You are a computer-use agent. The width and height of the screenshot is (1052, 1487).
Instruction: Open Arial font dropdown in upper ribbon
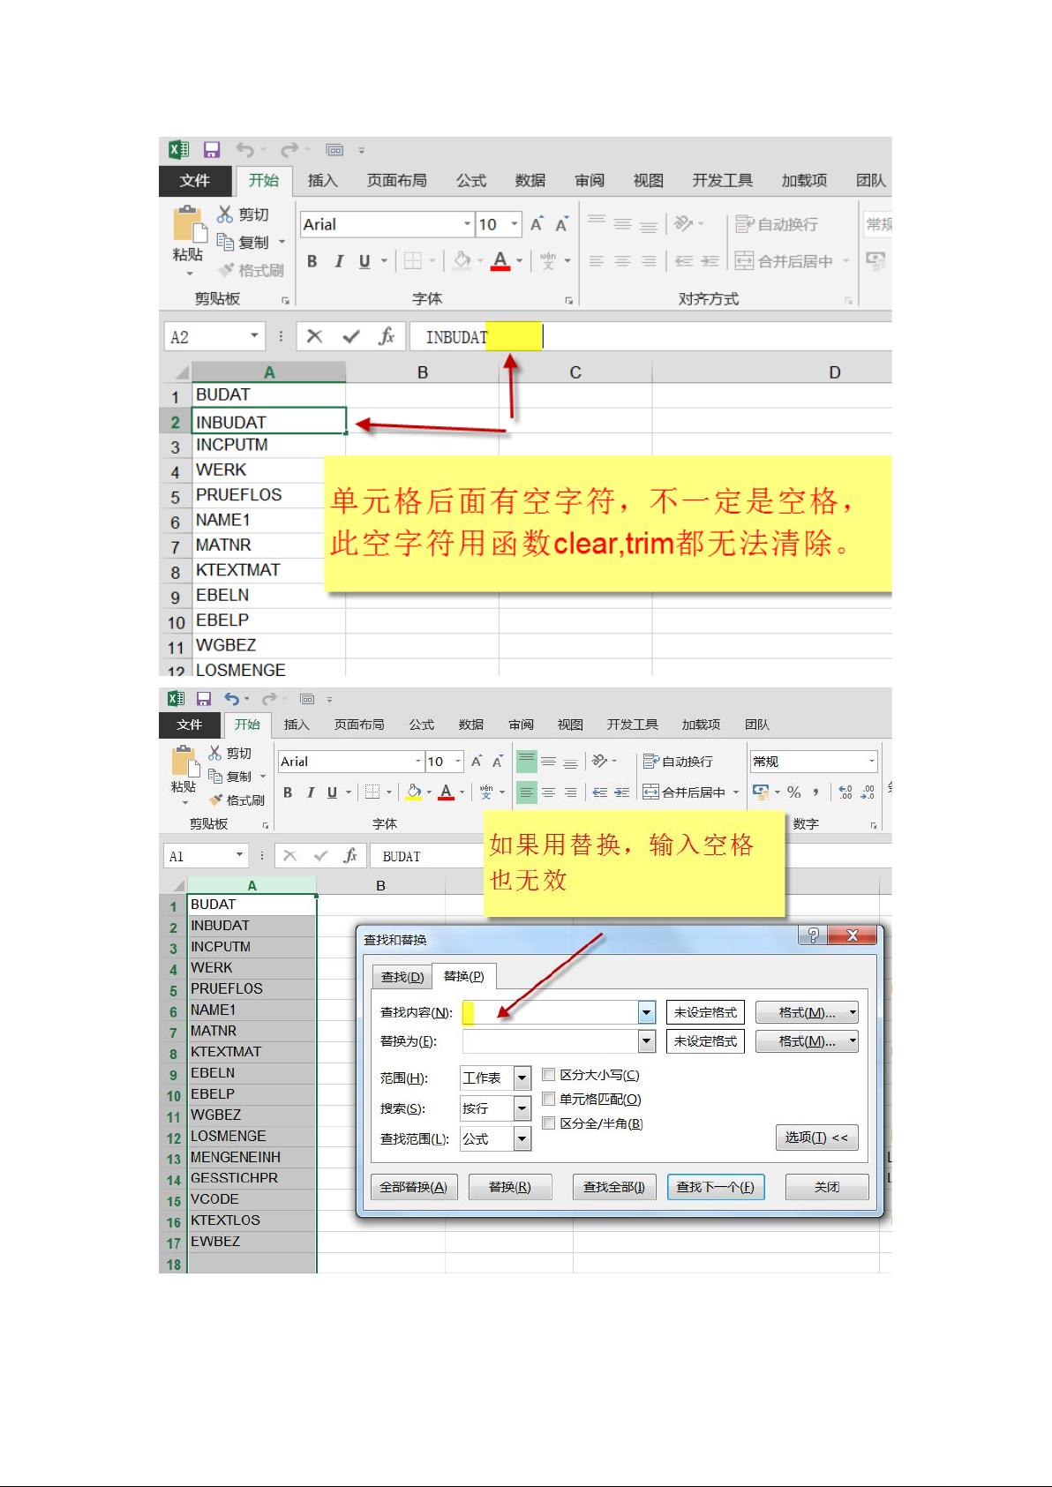coord(467,224)
